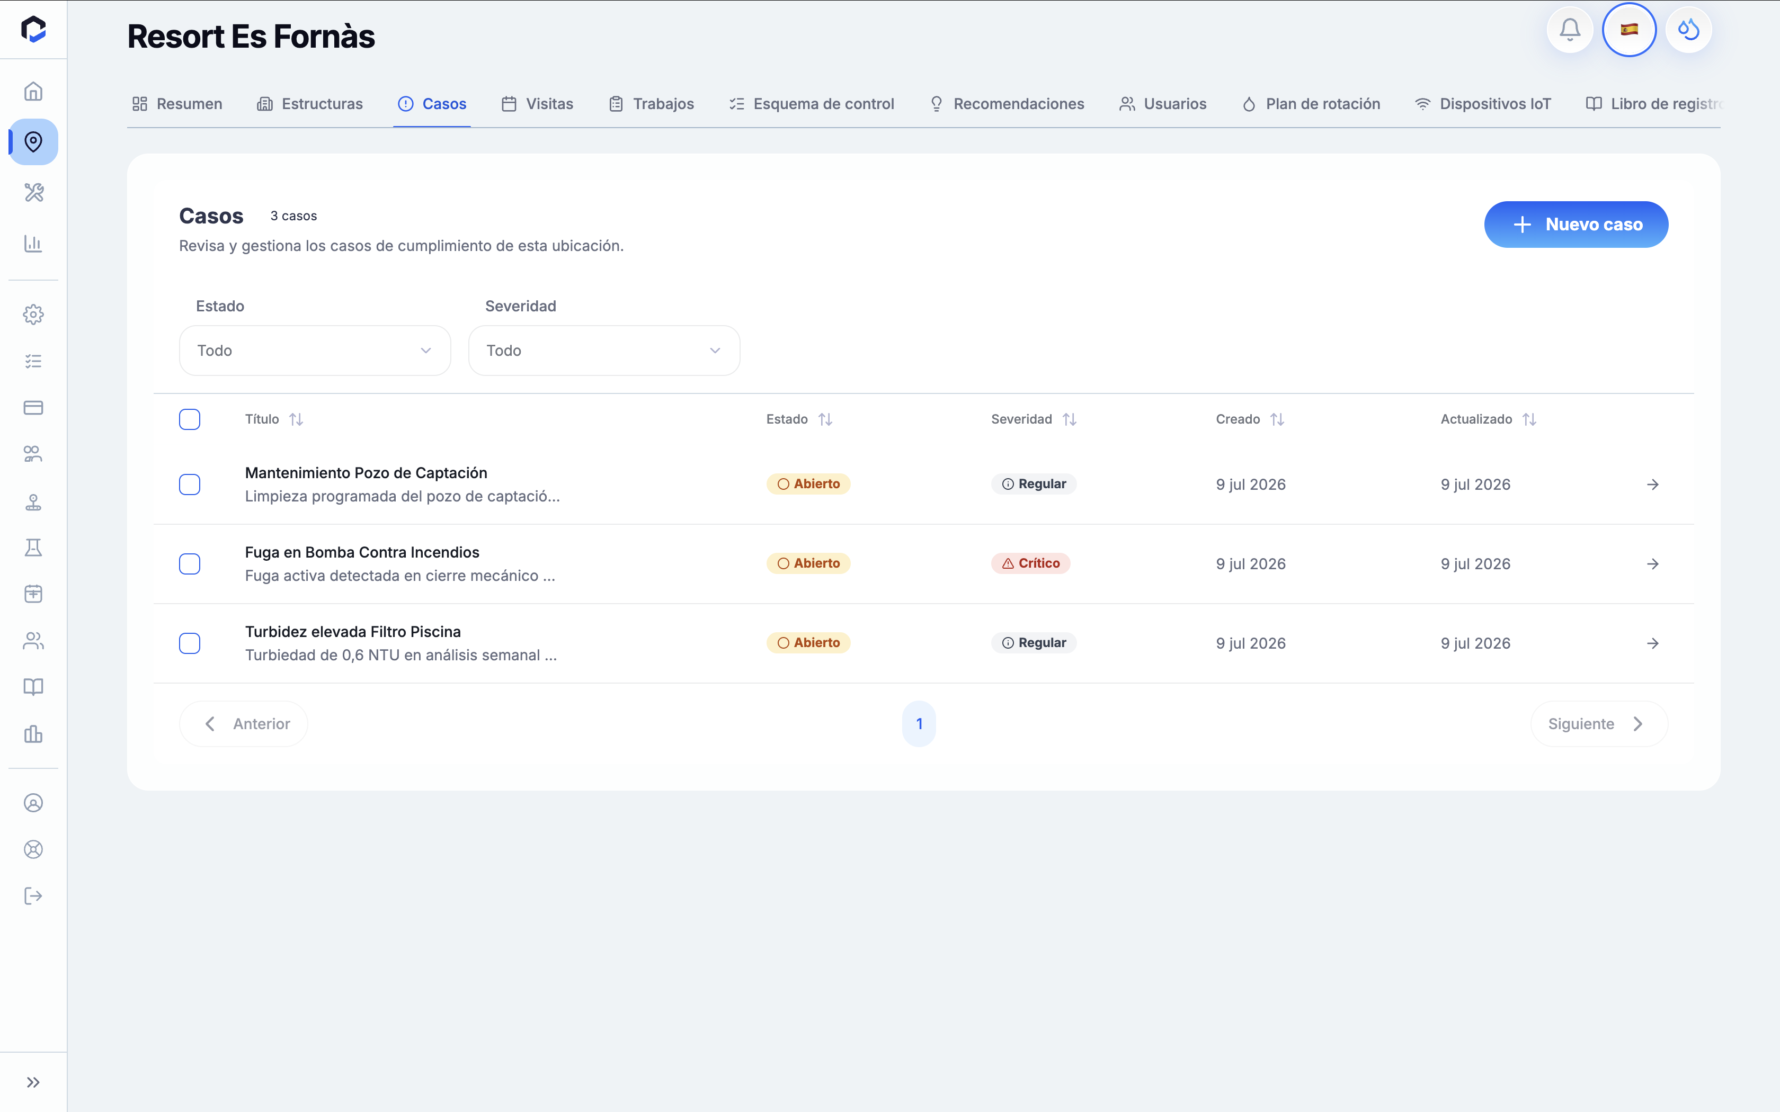The width and height of the screenshot is (1780, 1112).
Task: Click the Mantenimiento Pozo de Captación title
Action: 366,473
